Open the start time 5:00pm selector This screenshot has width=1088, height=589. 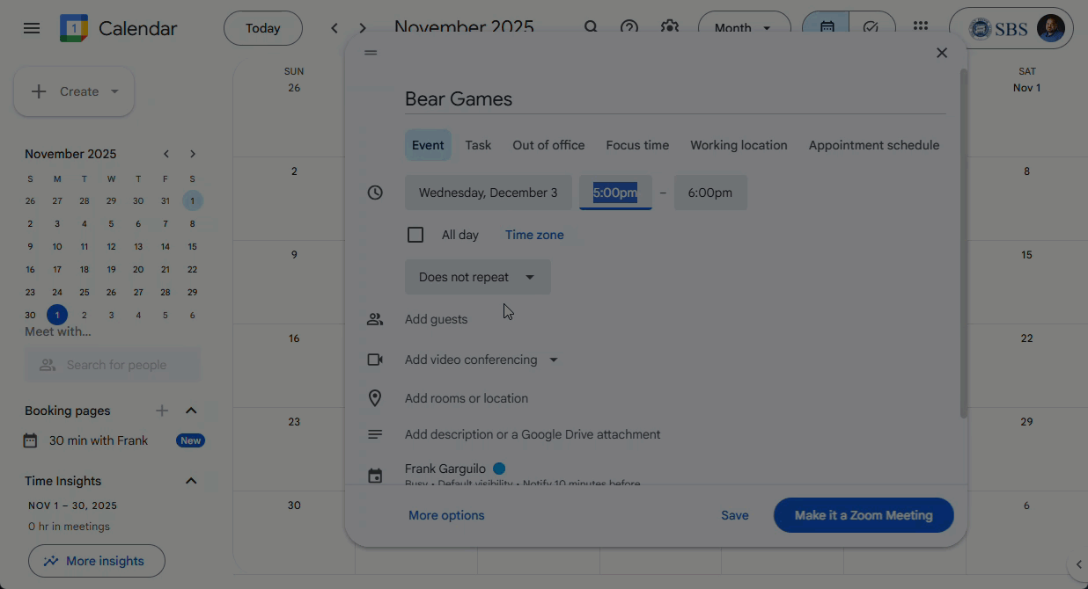615,193
